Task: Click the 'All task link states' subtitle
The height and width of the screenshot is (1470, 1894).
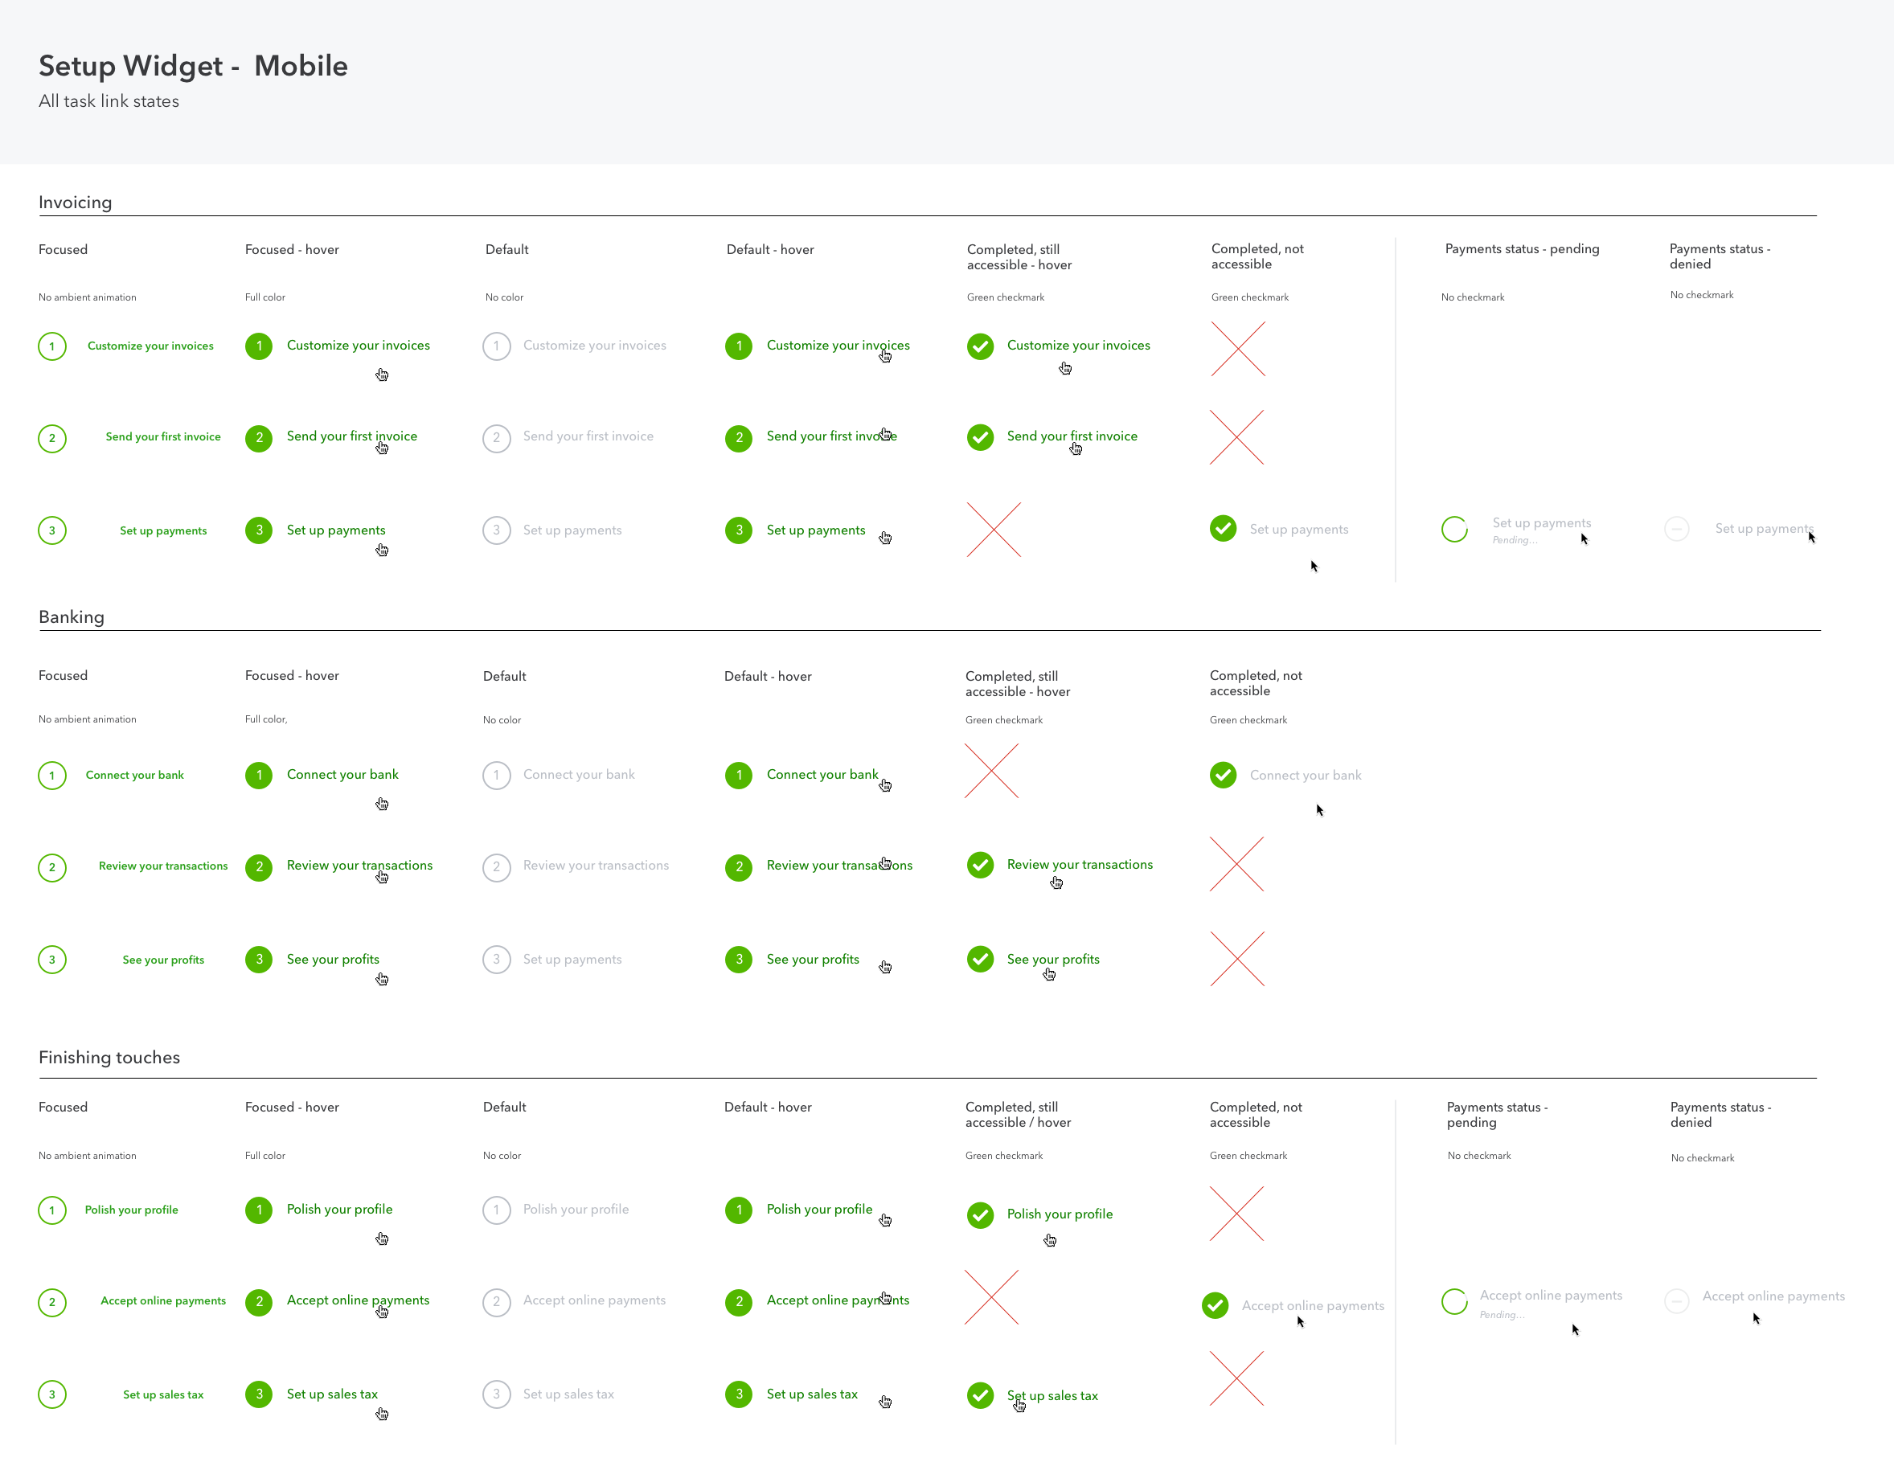Action: coord(109,101)
